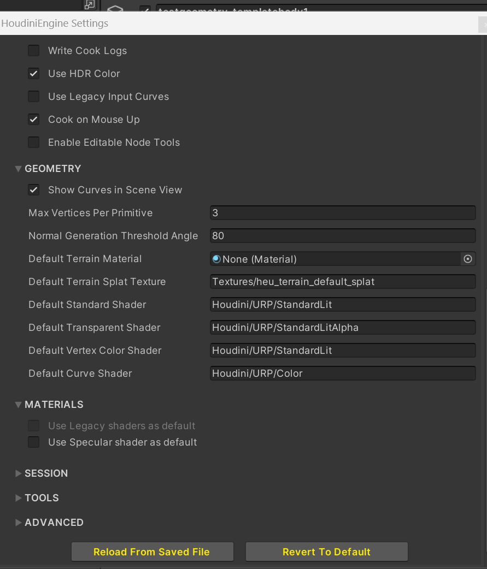Click the Max Vertices Per Primitive input field
This screenshot has width=487, height=569.
coord(343,212)
